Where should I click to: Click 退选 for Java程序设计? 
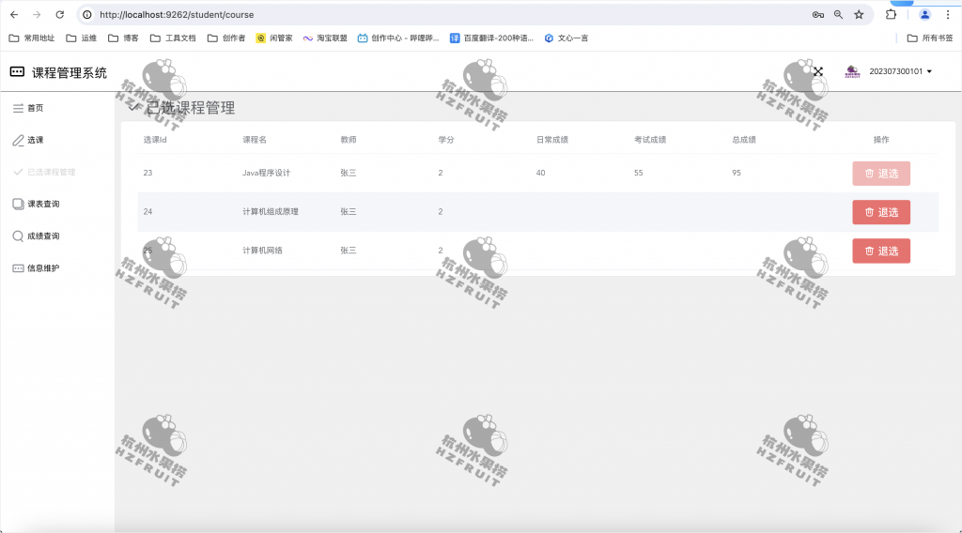(x=881, y=174)
